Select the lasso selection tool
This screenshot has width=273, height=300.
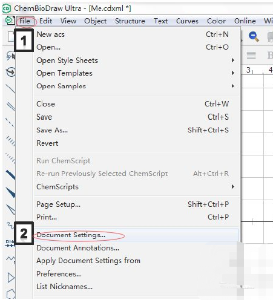tap(10, 56)
